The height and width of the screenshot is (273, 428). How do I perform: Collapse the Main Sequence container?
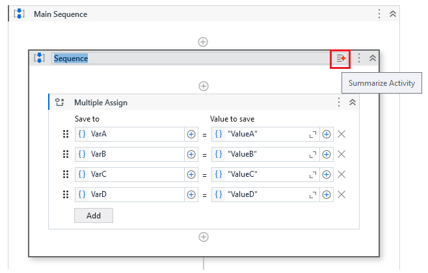click(x=393, y=14)
